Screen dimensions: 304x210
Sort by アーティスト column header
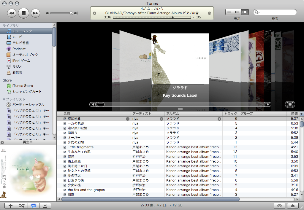point(148,114)
